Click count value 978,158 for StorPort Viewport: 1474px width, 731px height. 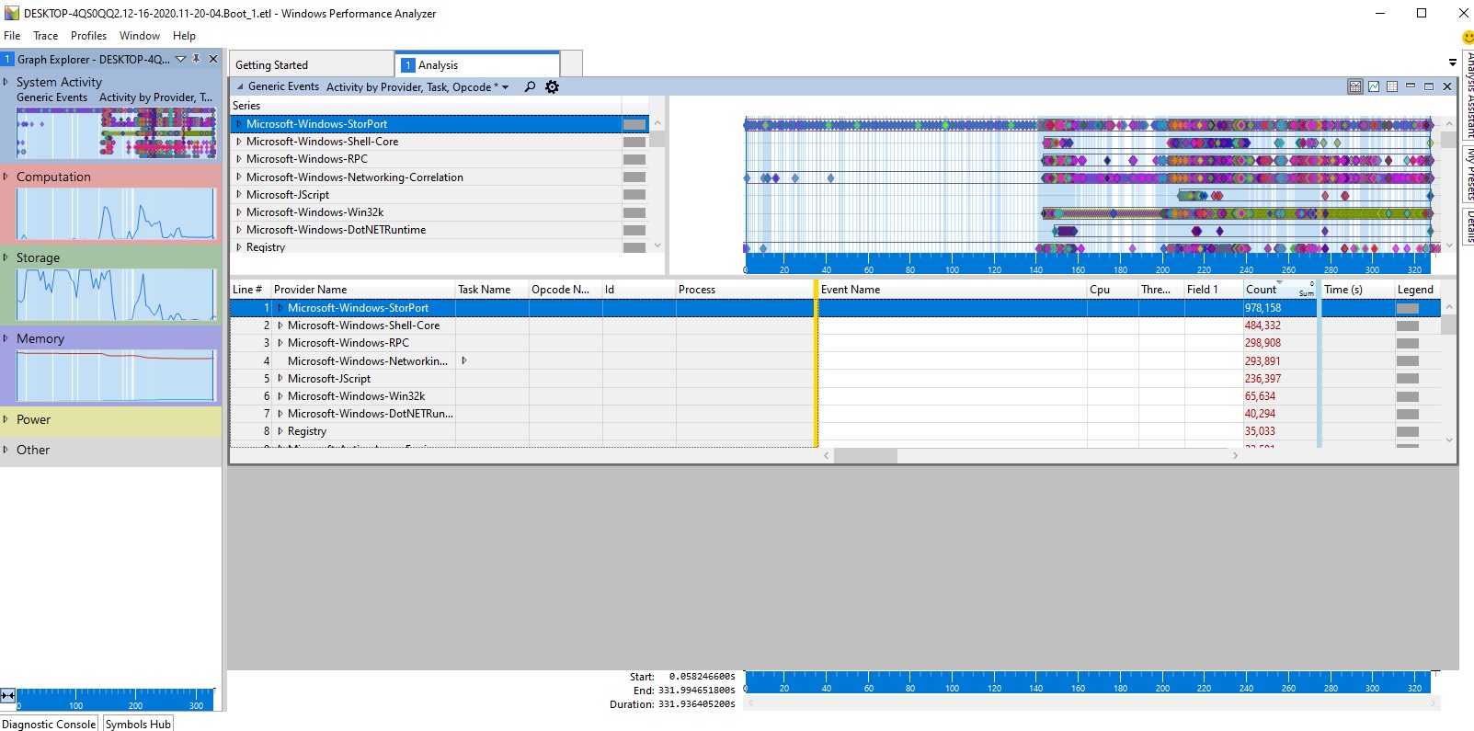tap(1263, 308)
